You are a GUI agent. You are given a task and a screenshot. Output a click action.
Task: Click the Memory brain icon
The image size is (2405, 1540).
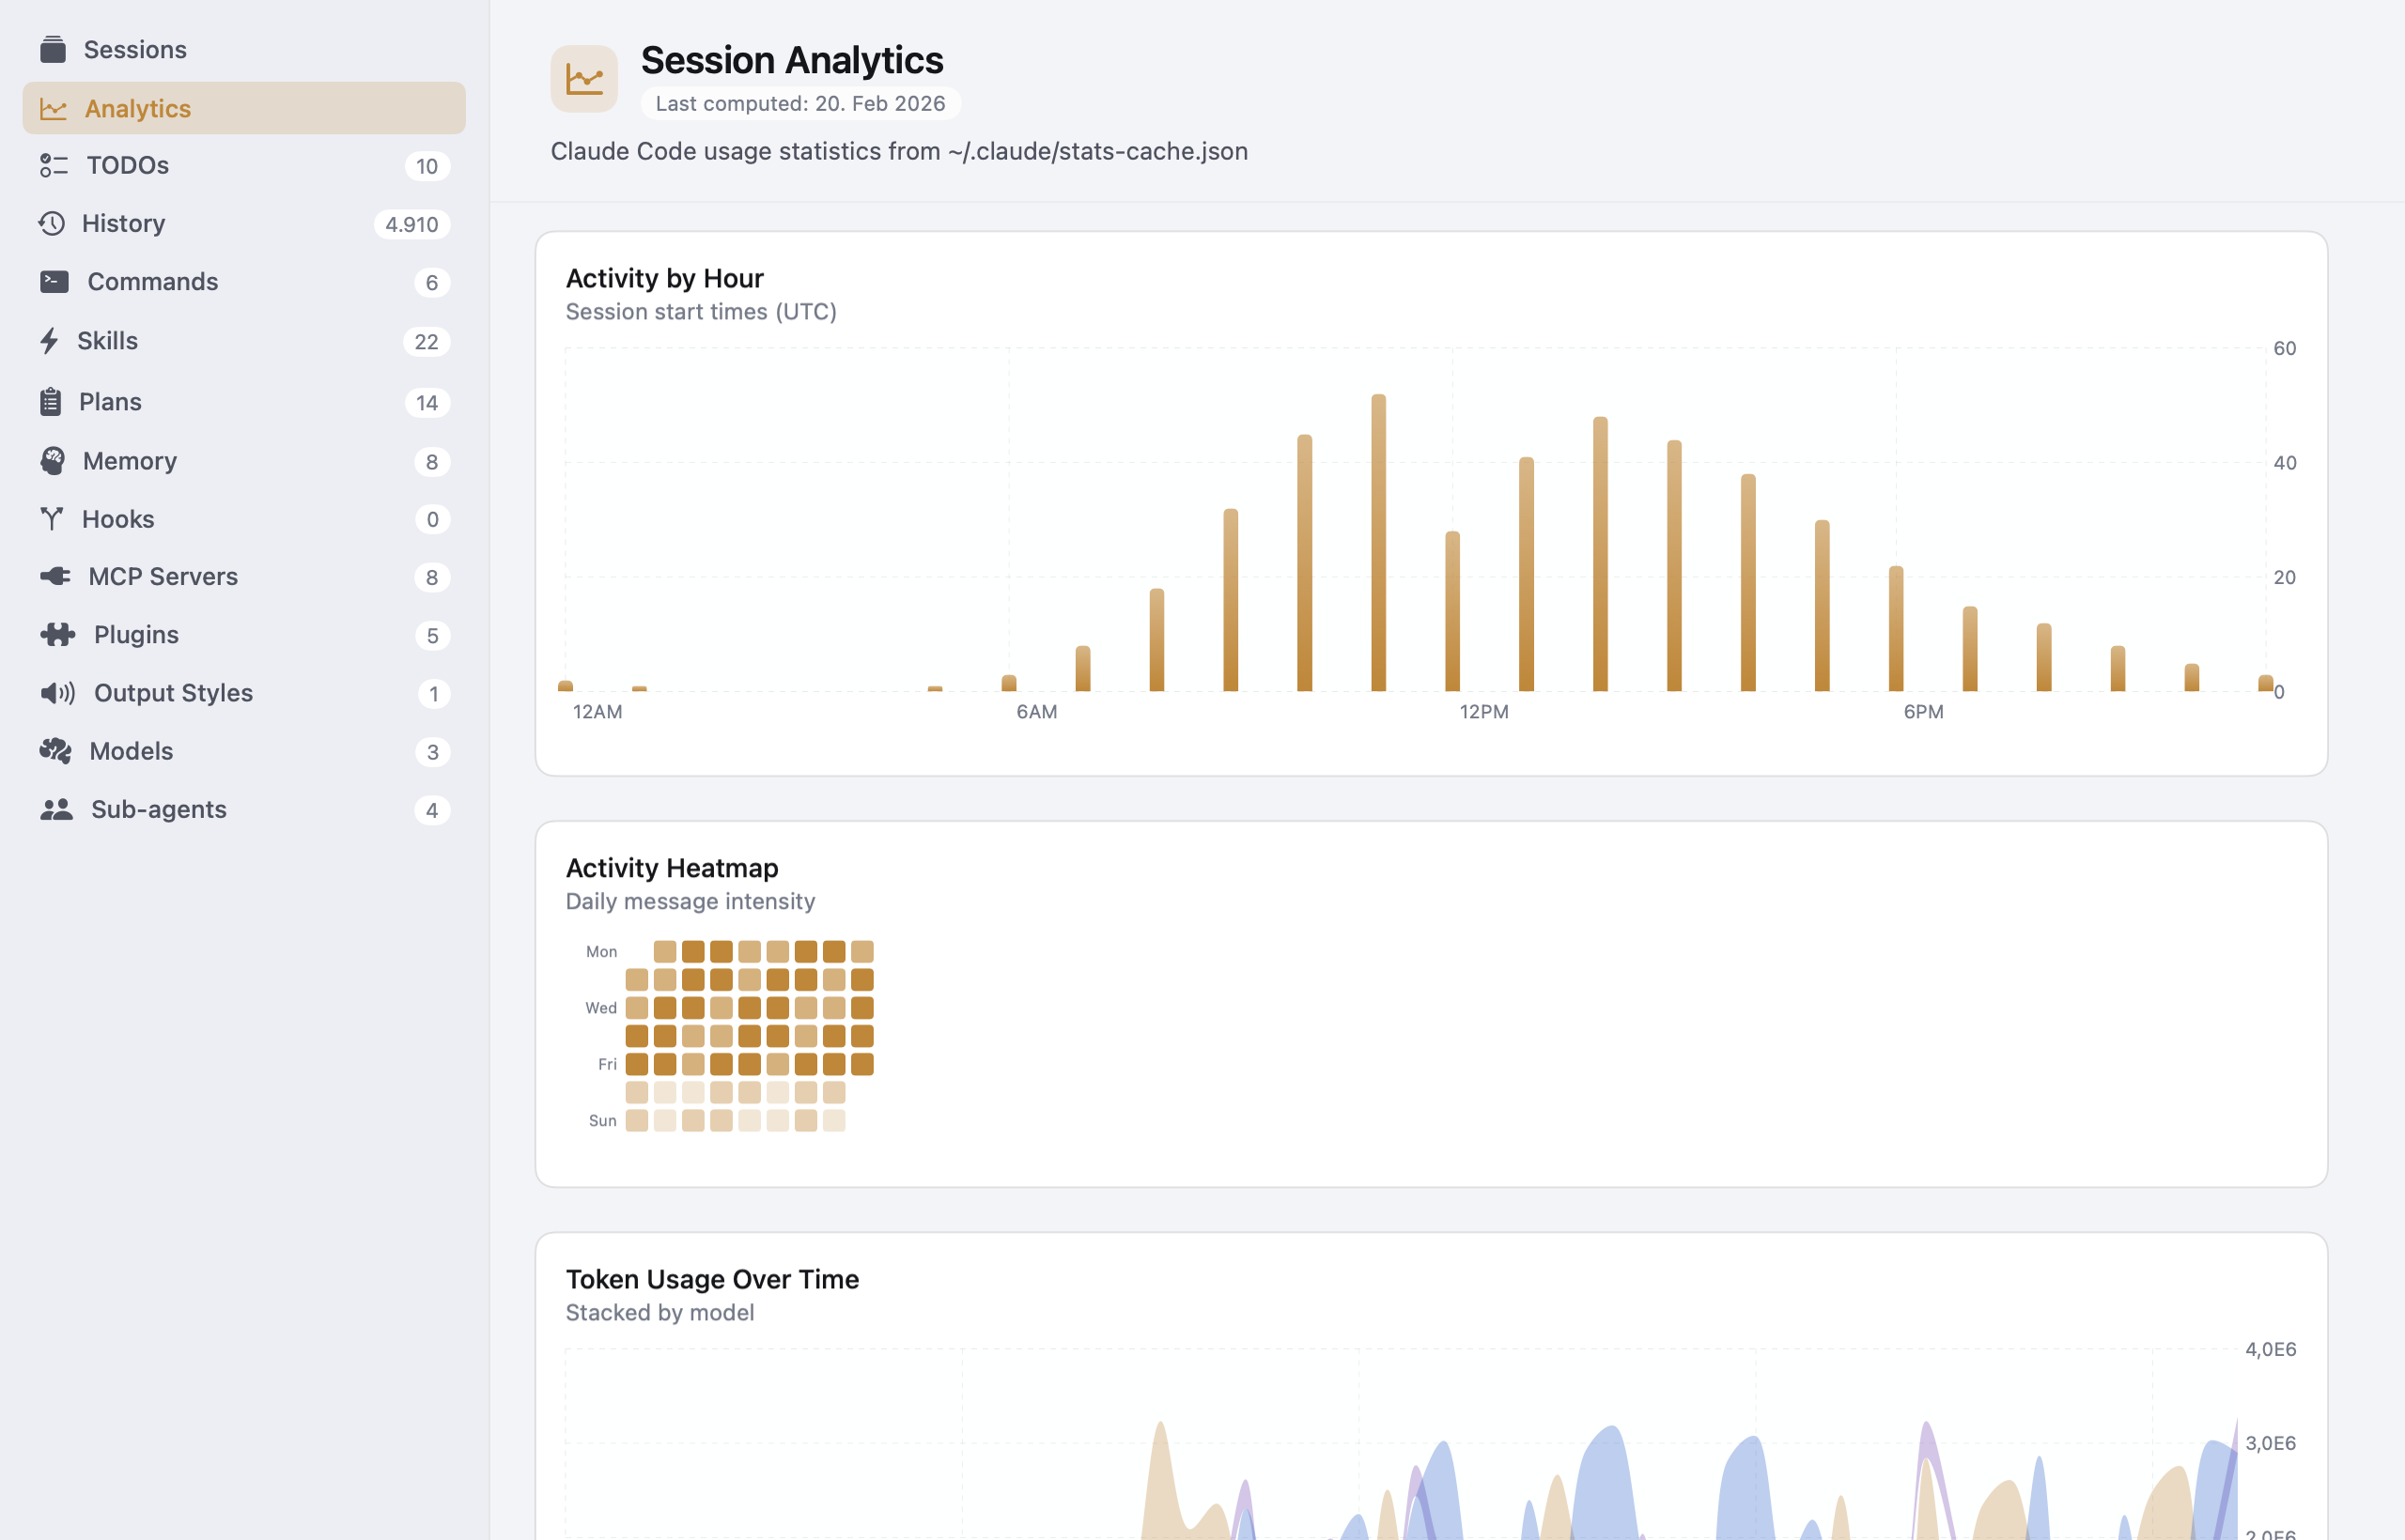click(x=54, y=460)
